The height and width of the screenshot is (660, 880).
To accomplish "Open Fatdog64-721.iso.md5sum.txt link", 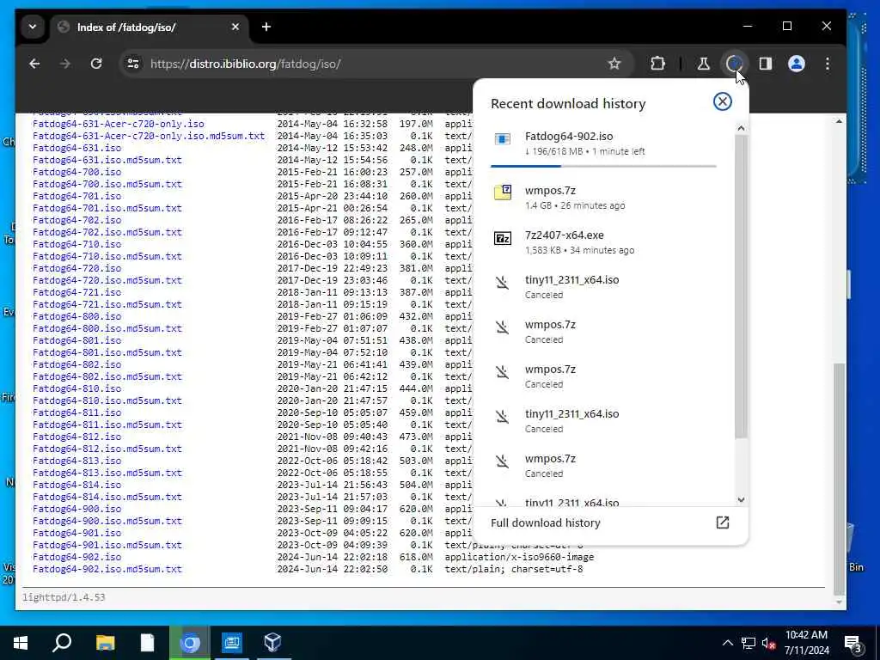I will pos(107,305).
